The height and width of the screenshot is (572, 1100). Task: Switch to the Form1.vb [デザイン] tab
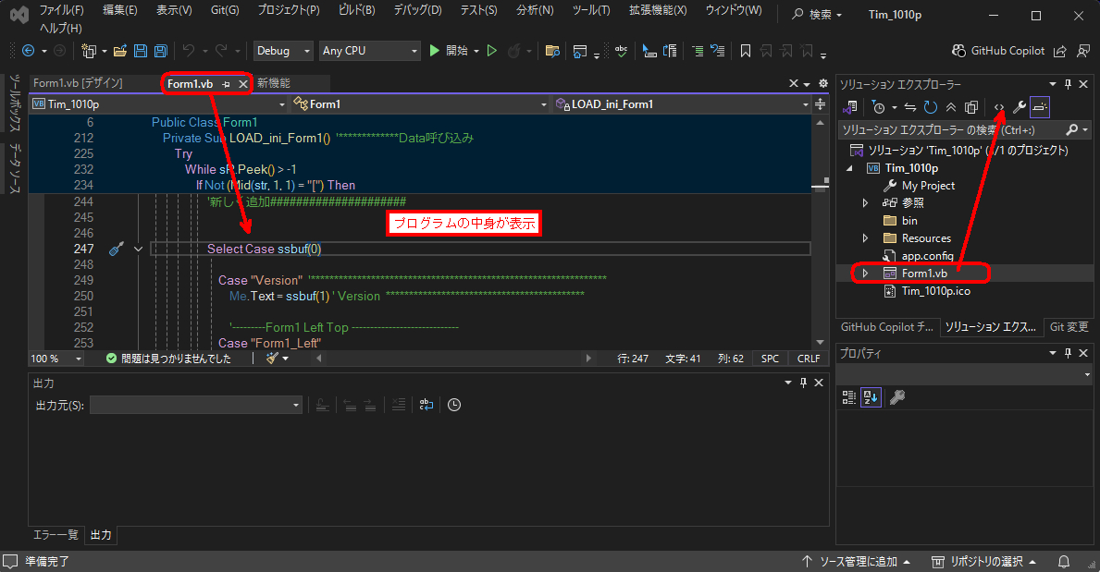click(78, 83)
